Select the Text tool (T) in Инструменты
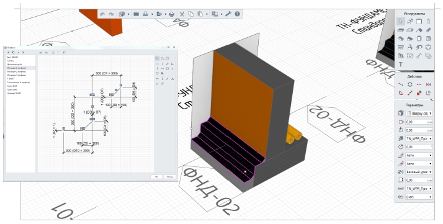The height and width of the screenshot is (224, 443). [401, 65]
